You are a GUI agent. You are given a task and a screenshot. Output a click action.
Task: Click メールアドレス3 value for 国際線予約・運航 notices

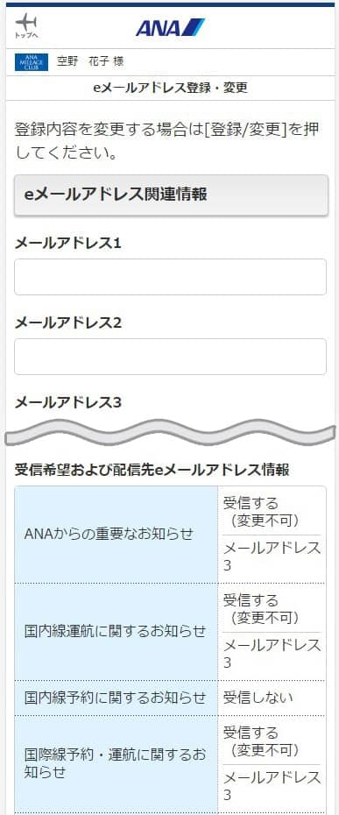272,786
